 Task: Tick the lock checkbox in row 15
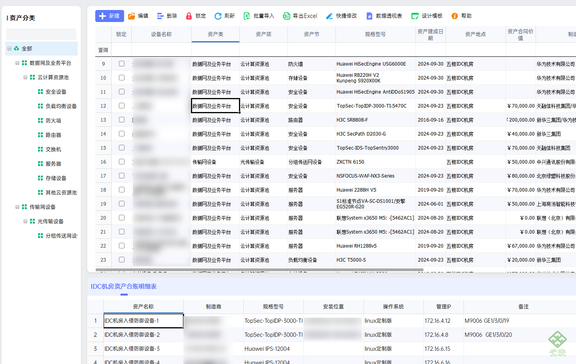[x=122, y=148]
